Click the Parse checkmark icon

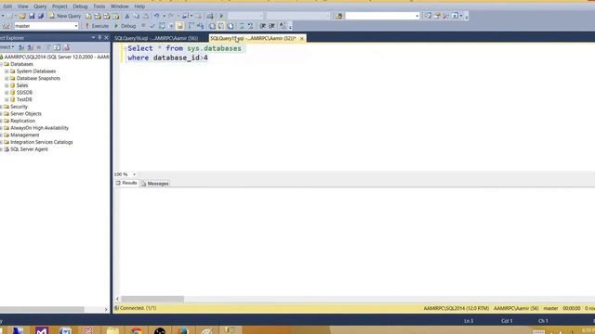point(152,26)
